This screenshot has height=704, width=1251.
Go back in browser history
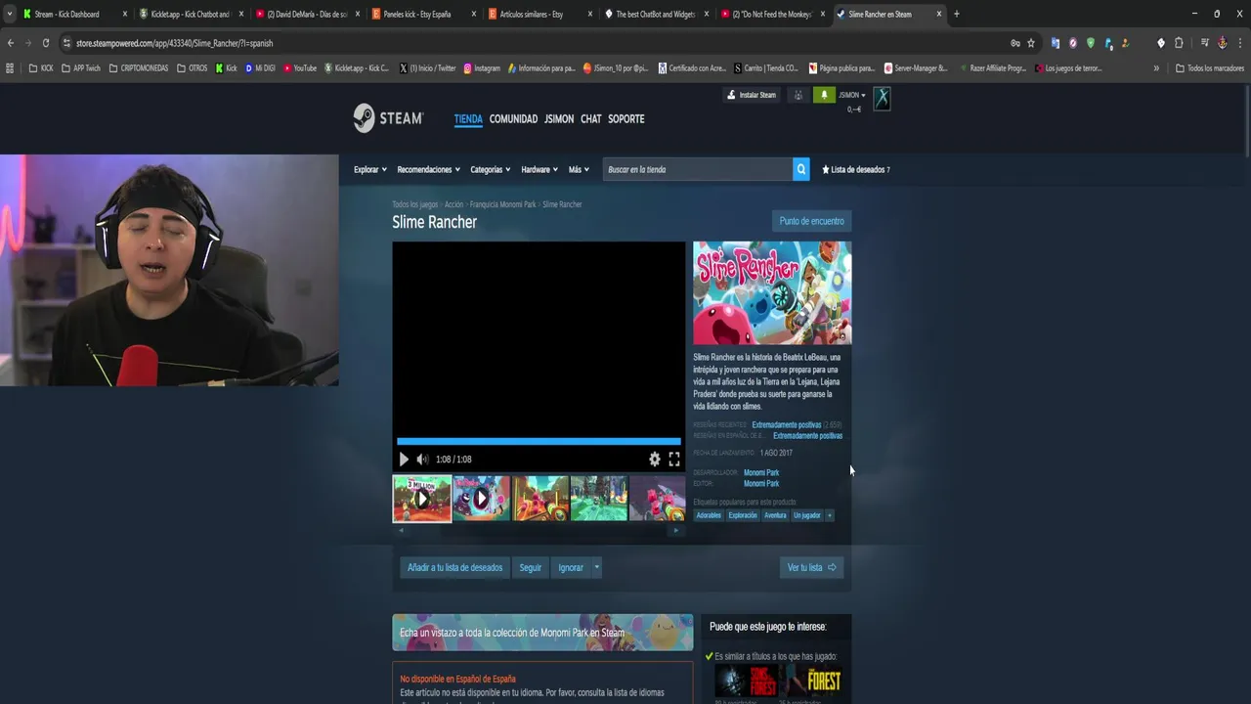(11, 43)
